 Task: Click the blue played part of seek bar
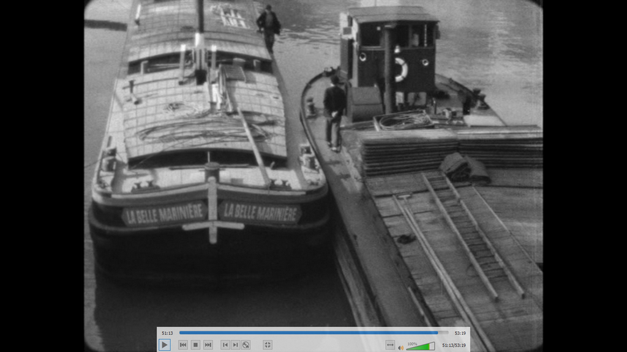point(306,333)
